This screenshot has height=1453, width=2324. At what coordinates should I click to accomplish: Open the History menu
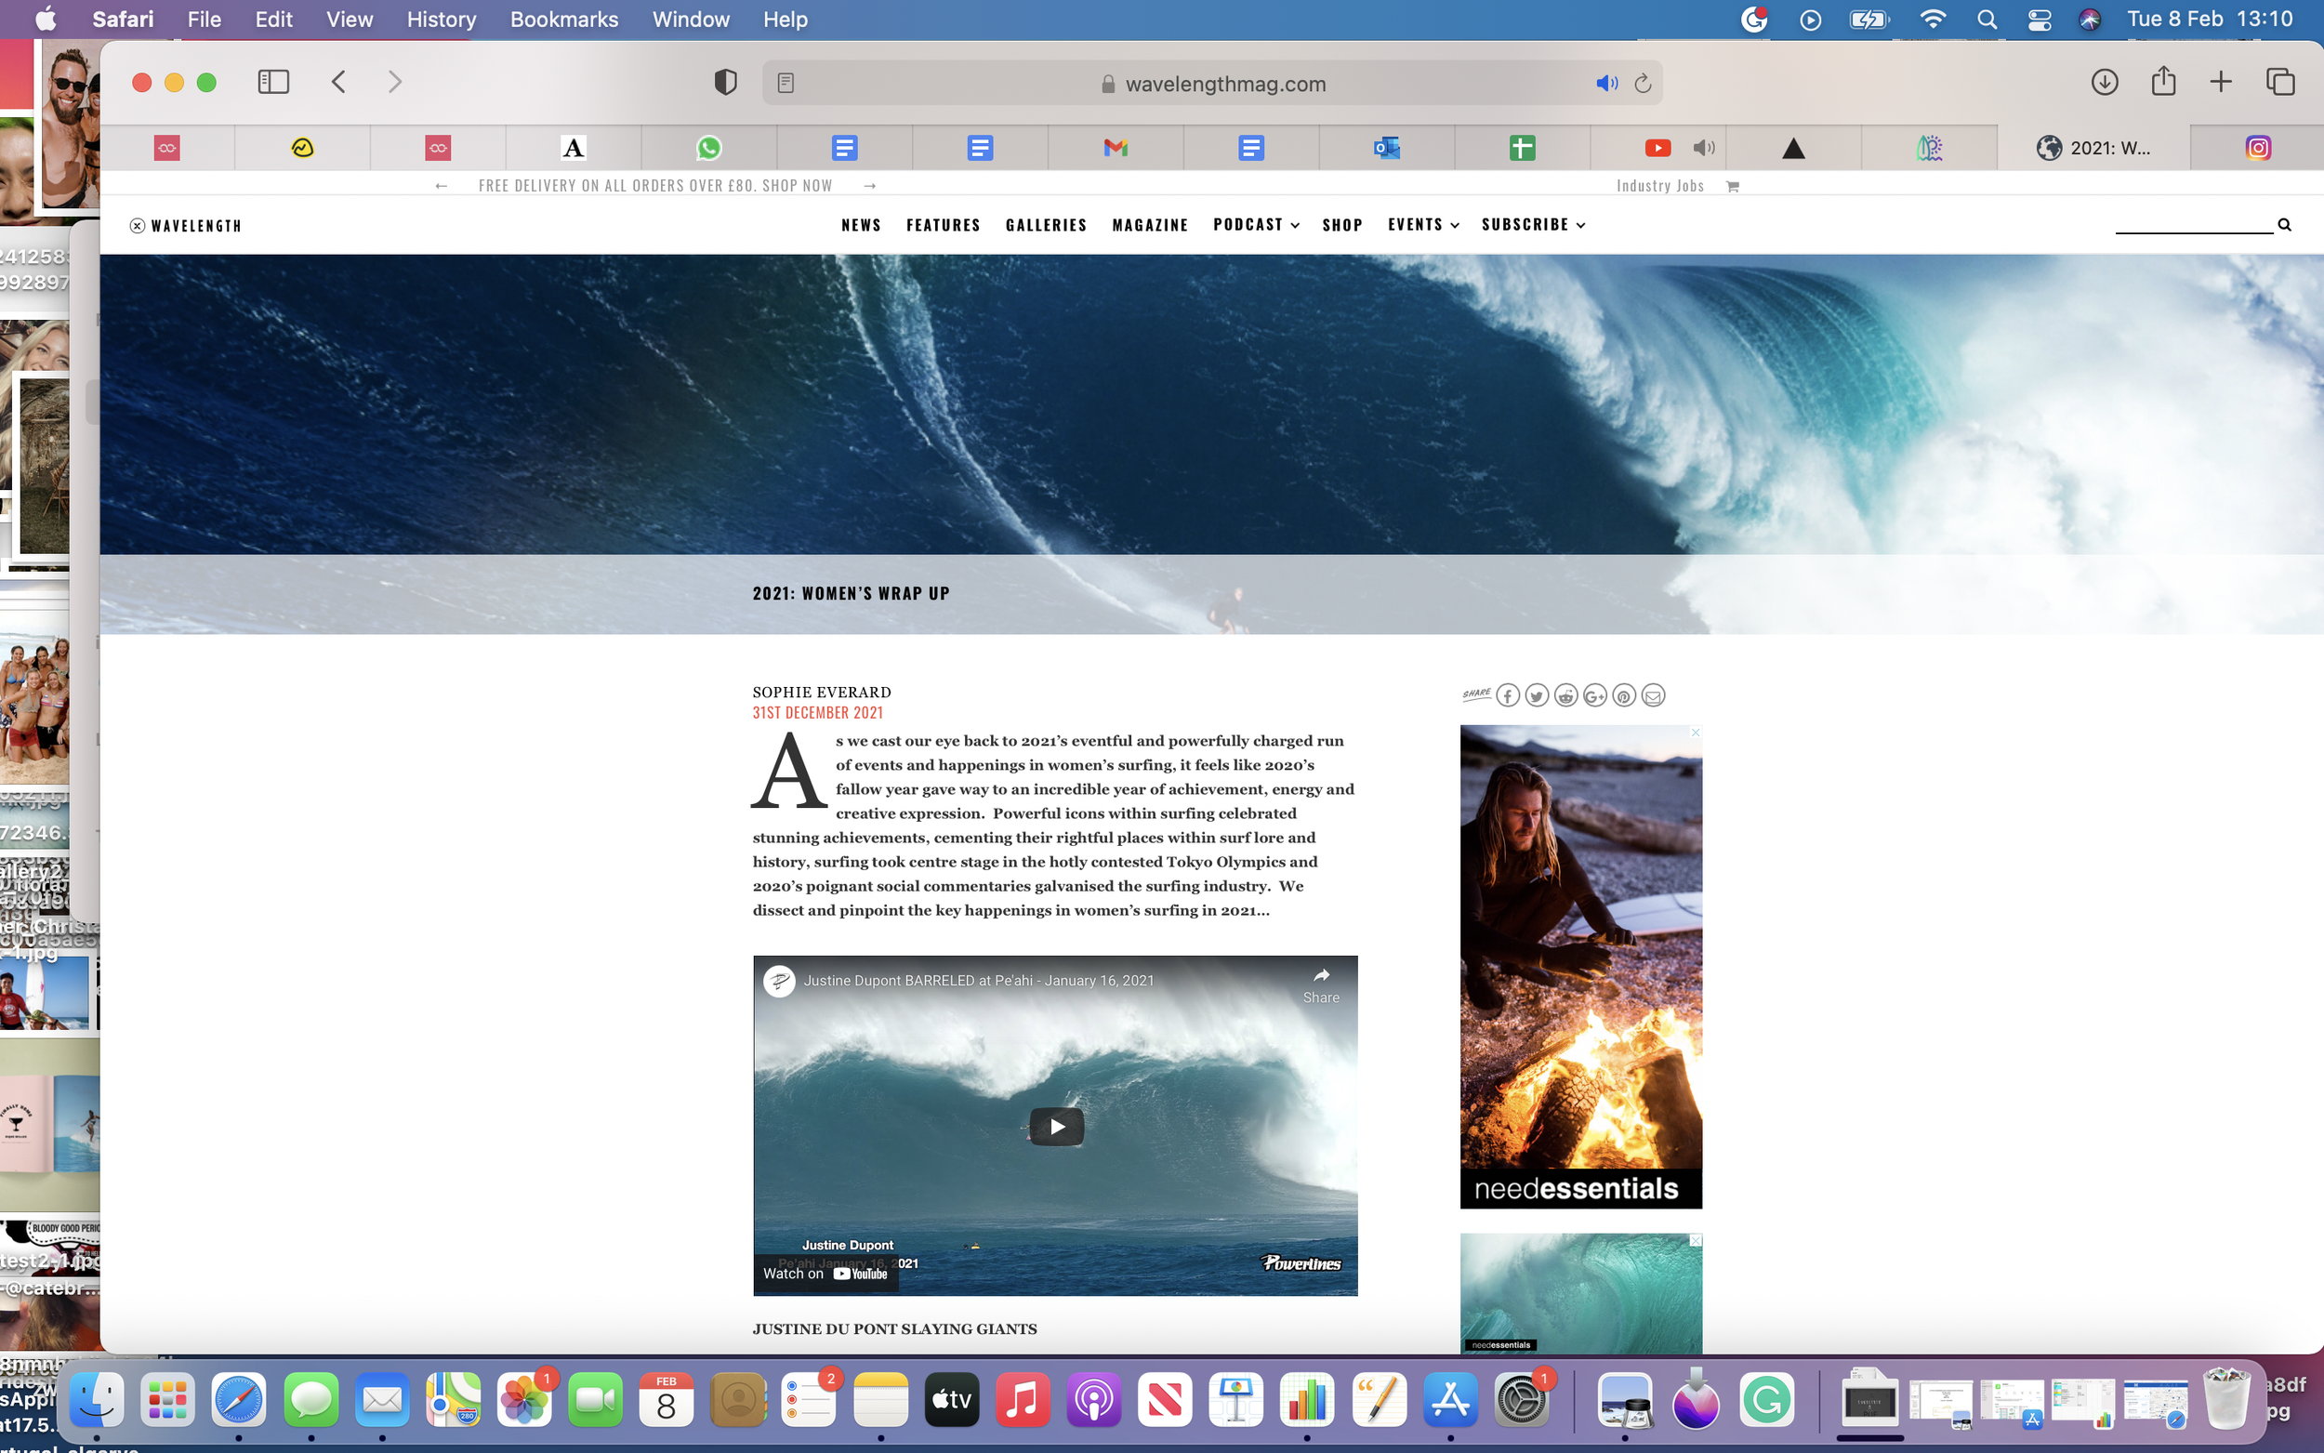point(441,20)
